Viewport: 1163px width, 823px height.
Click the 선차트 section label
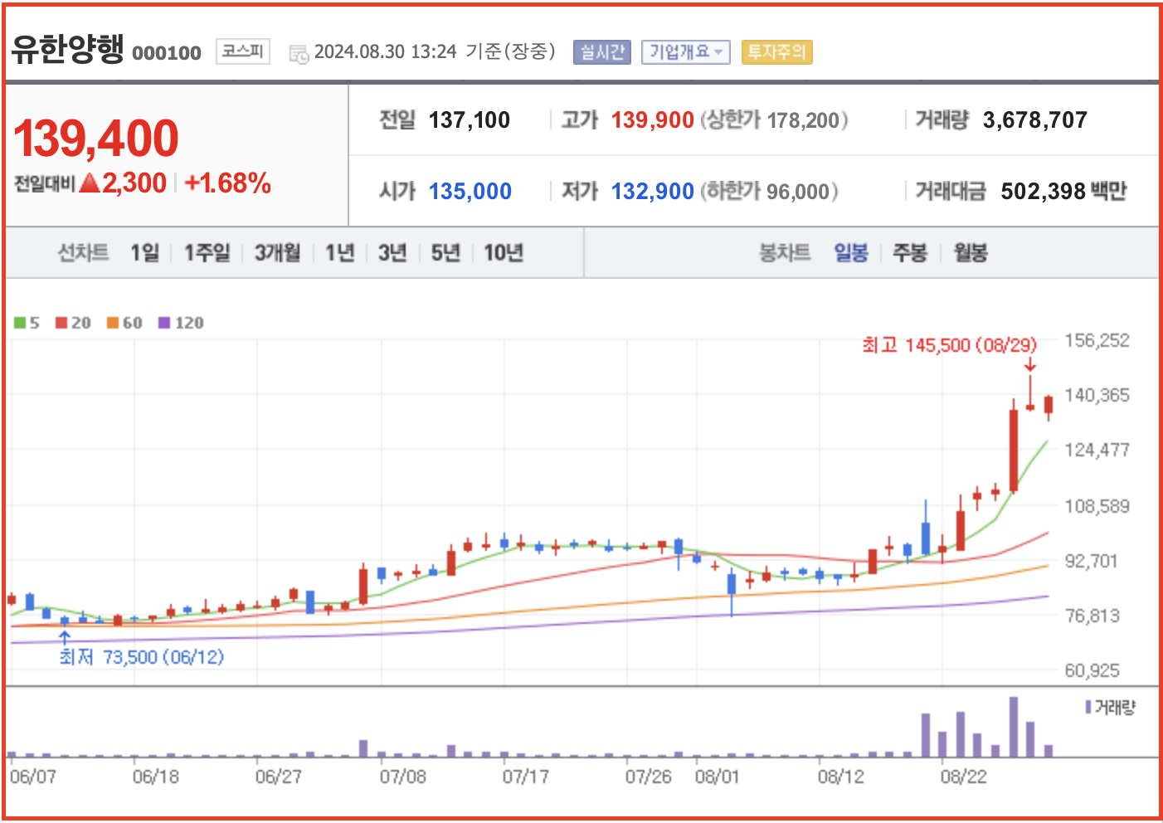click(x=83, y=252)
